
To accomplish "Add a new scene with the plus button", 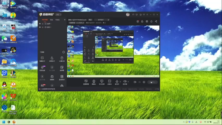I will click(65, 20).
